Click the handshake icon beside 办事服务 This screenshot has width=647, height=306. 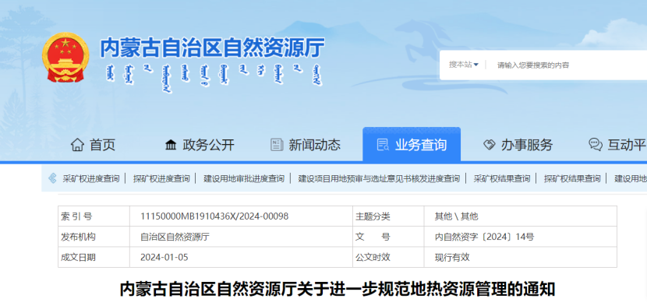489,145
